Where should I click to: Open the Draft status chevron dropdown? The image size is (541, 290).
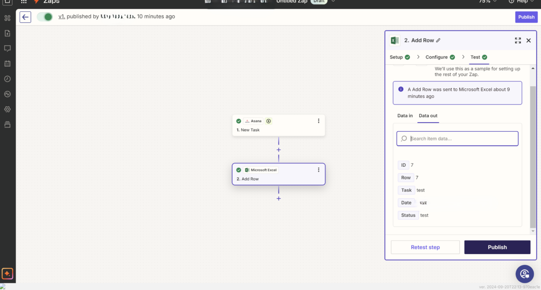click(x=333, y=2)
